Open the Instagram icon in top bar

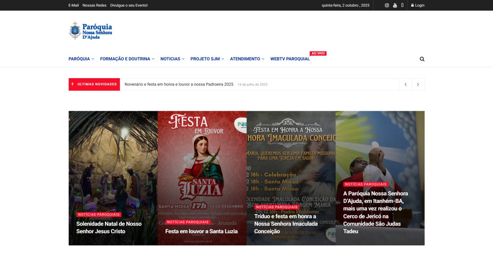coord(387,5)
